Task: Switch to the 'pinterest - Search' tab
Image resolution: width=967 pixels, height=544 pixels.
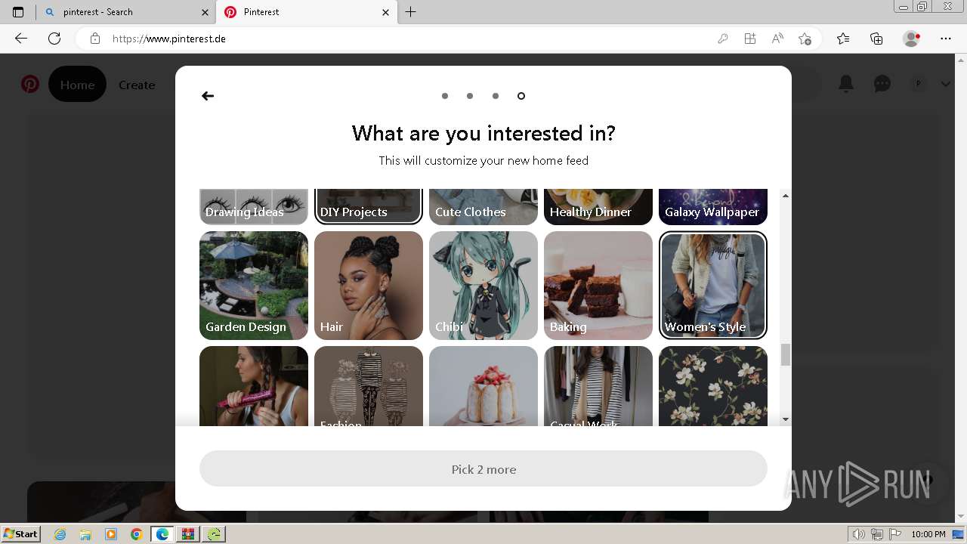Action: pyautogui.click(x=125, y=12)
